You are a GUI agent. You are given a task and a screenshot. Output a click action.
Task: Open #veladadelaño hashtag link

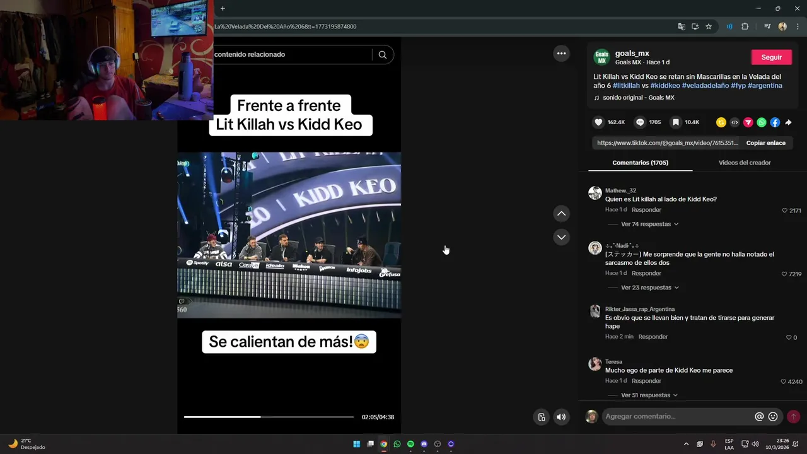click(705, 86)
